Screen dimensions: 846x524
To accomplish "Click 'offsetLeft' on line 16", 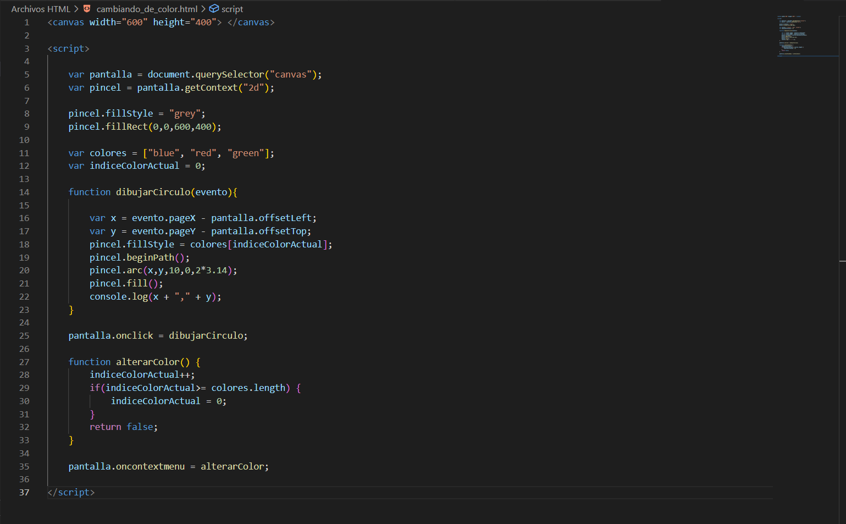I will coord(285,218).
